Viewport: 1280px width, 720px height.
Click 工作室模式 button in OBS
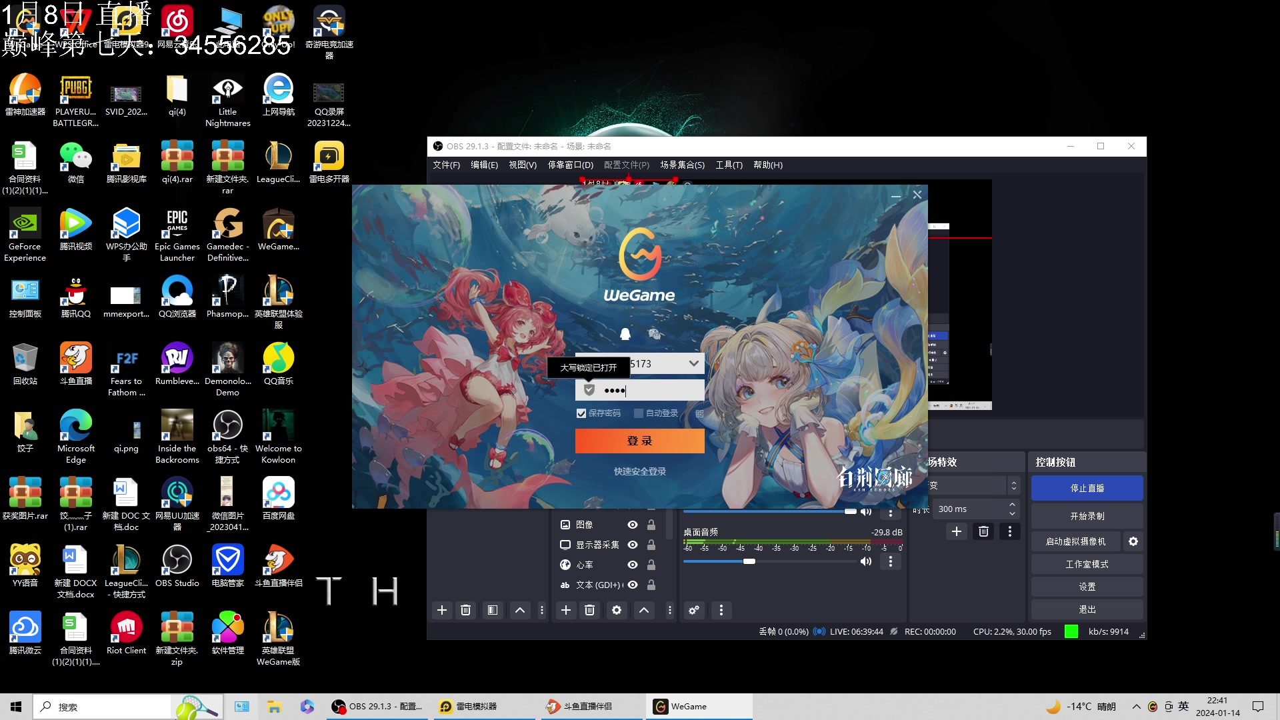coord(1087,564)
